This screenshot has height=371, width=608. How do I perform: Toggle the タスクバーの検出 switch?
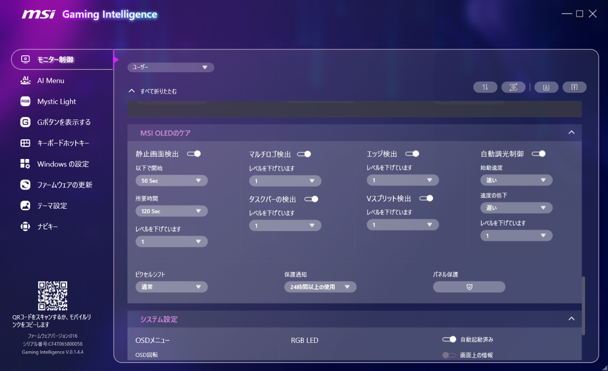click(312, 199)
